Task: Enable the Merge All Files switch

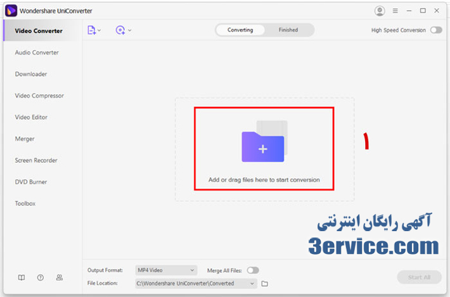Action: pyautogui.click(x=253, y=270)
